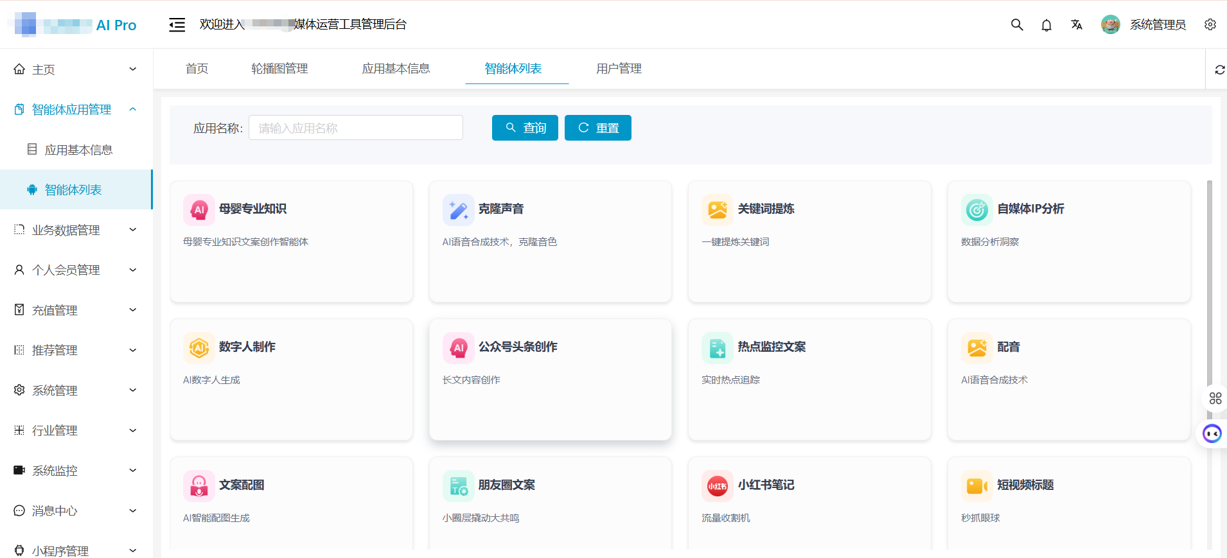
Task: Click the 数字人制作 hexagon icon
Action: 199,347
